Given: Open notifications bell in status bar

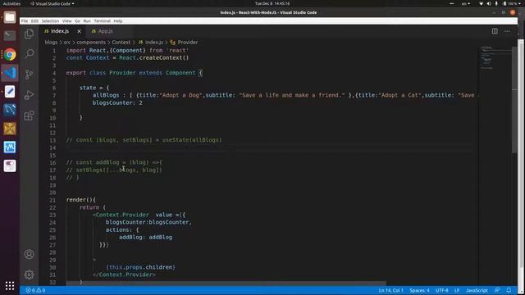Looking at the screenshot, I should click(509, 290).
